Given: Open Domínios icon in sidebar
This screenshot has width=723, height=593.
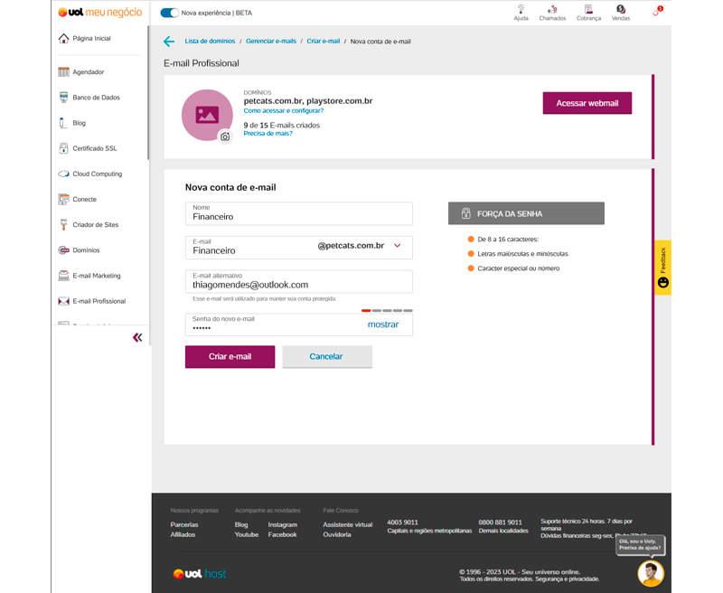Looking at the screenshot, I should (x=63, y=249).
